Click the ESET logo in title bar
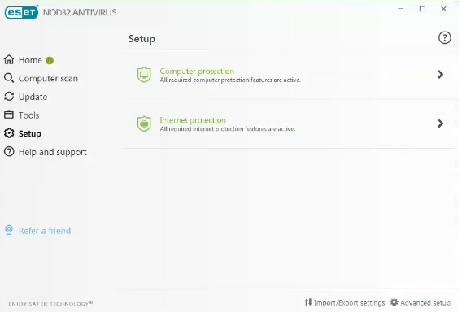The height and width of the screenshot is (312, 462). [x=21, y=12]
